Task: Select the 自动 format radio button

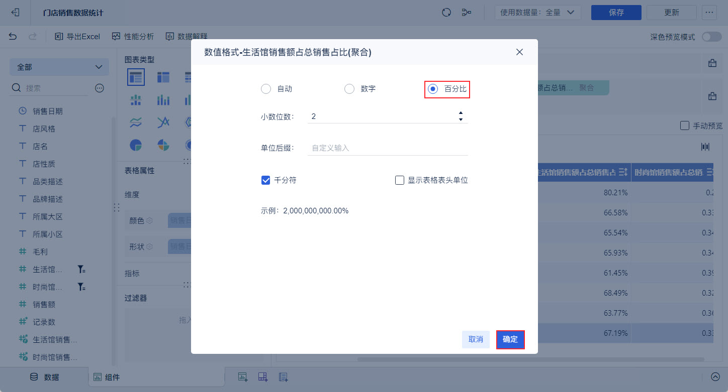Action: (266, 89)
